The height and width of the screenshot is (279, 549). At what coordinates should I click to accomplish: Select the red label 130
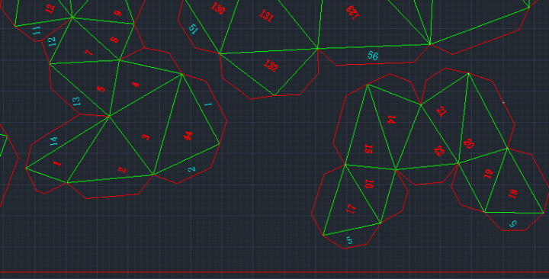pyautogui.click(x=218, y=8)
